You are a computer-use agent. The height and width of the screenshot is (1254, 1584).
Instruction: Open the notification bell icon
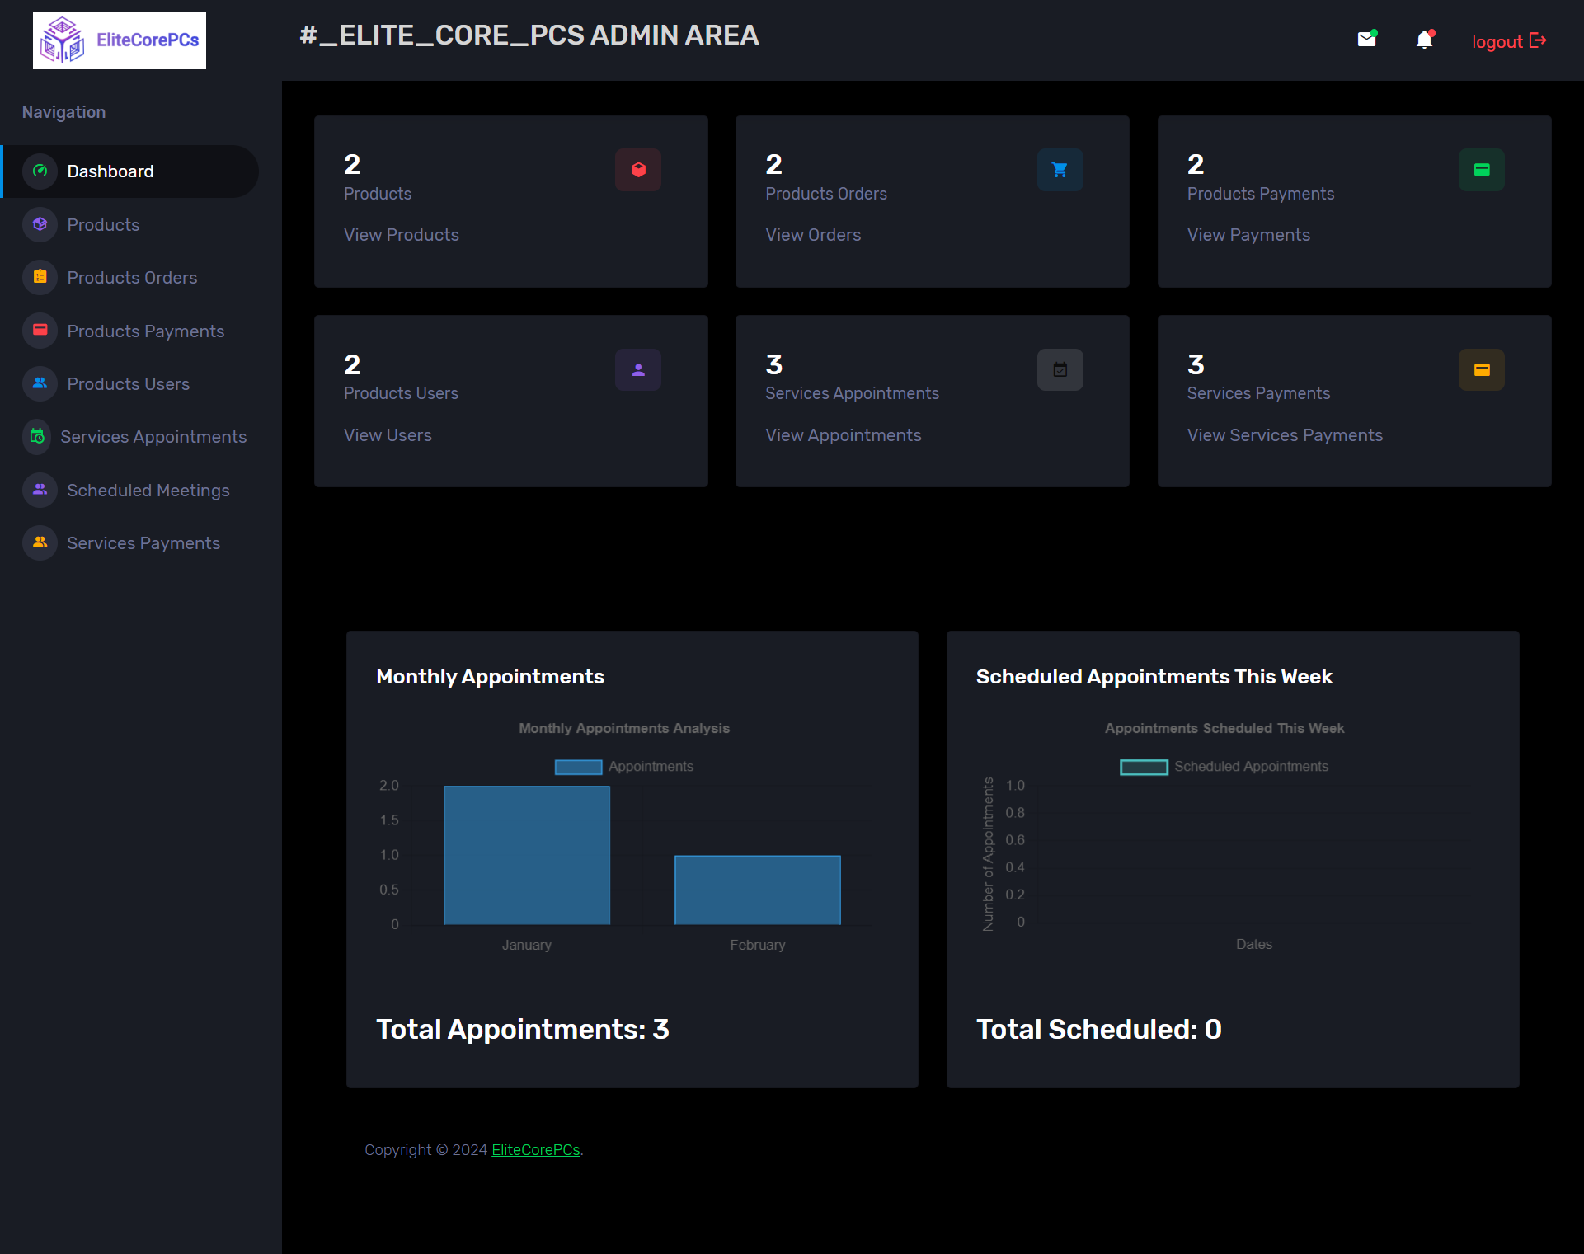1424,40
